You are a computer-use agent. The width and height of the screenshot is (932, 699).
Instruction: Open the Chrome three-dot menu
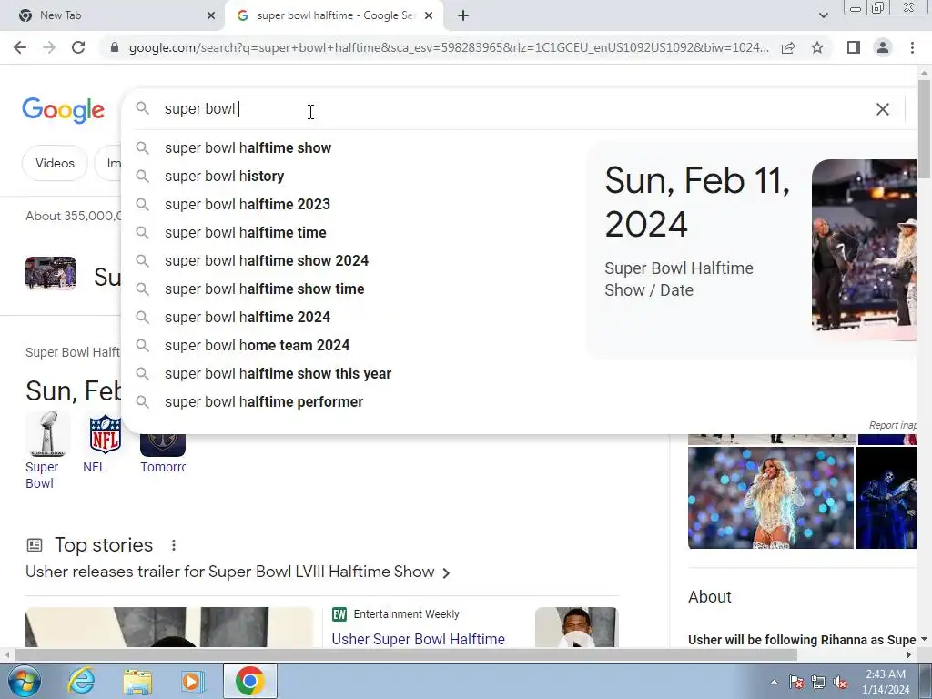[x=912, y=47]
